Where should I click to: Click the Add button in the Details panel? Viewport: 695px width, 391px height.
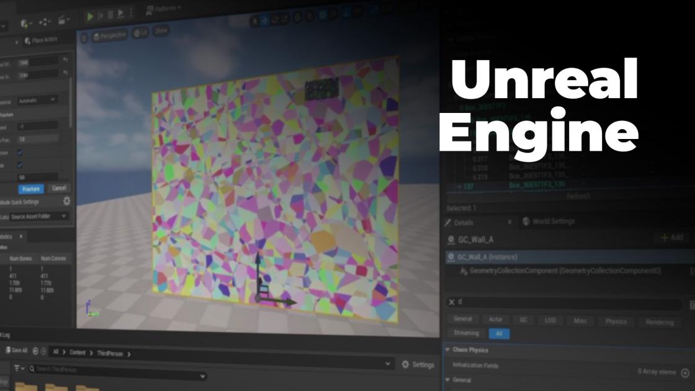(x=670, y=237)
